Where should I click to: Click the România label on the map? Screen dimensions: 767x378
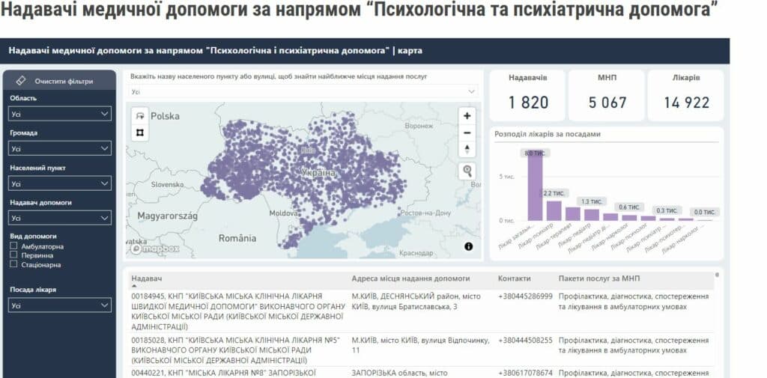(237, 238)
